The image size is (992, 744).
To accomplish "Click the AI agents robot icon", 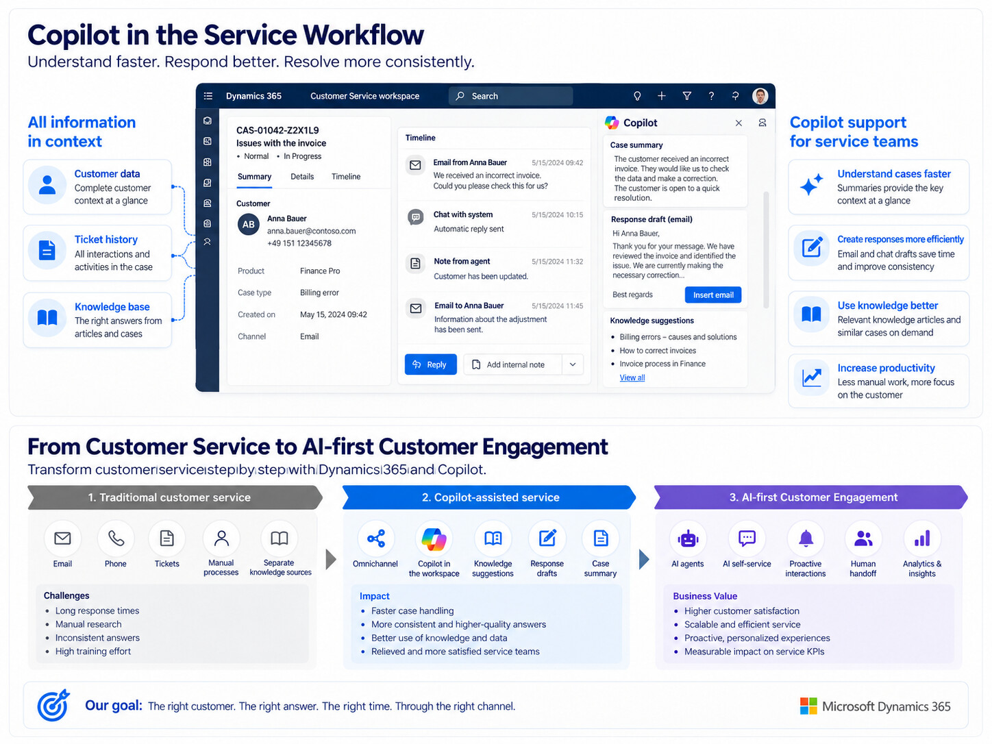I will [688, 538].
